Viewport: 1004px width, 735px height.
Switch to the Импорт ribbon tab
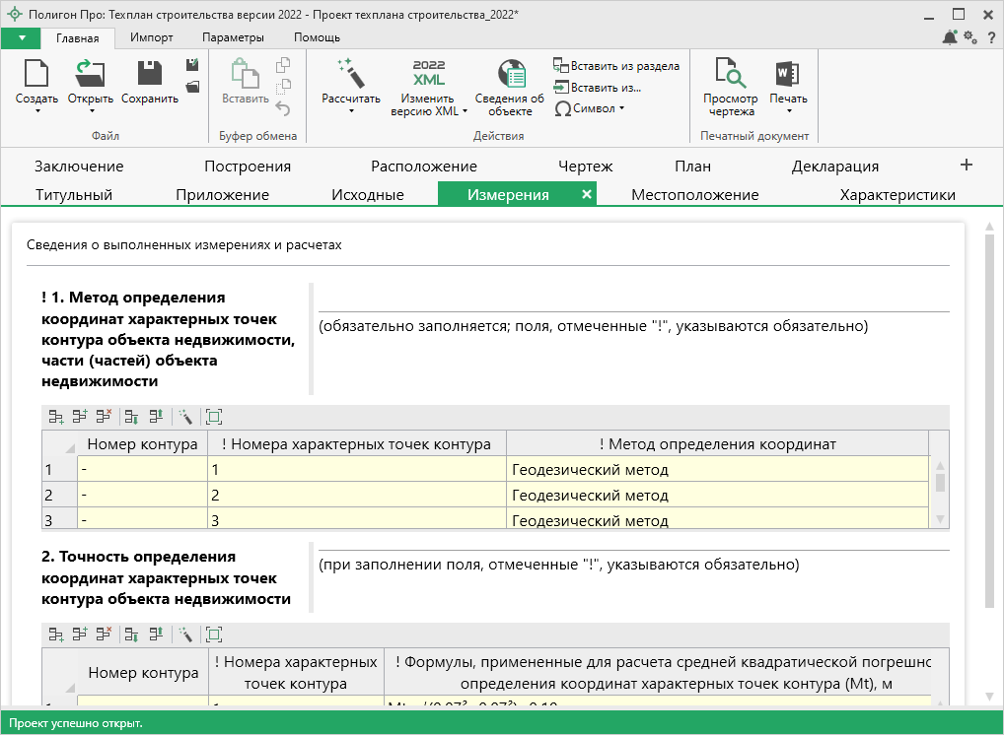click(x=151, y=37)
